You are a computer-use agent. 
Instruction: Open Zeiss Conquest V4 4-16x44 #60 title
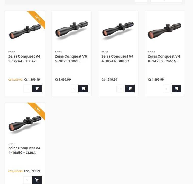coord(117,59)
